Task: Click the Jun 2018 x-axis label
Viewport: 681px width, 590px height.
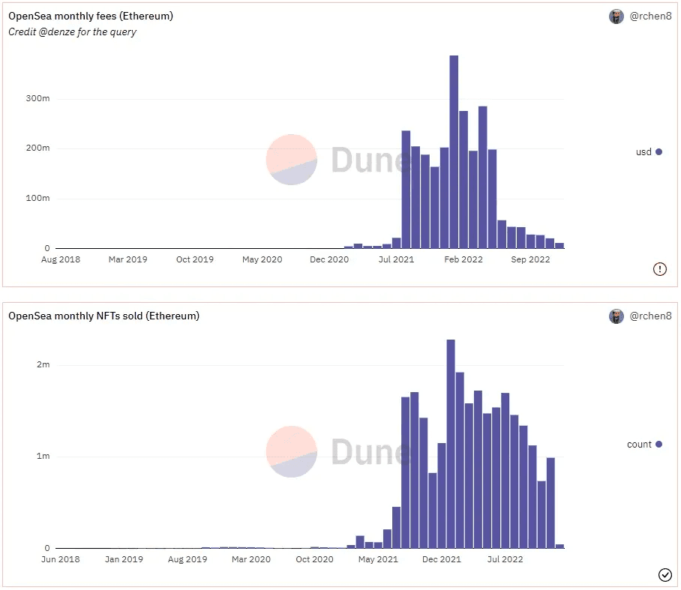Action: click(x=60, y=559)
